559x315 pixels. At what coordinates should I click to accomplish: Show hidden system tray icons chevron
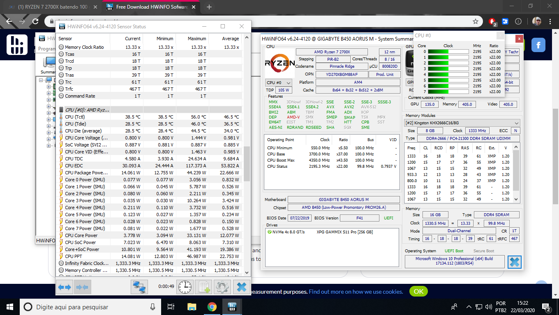pyautogui.click(x=468, y=307)
